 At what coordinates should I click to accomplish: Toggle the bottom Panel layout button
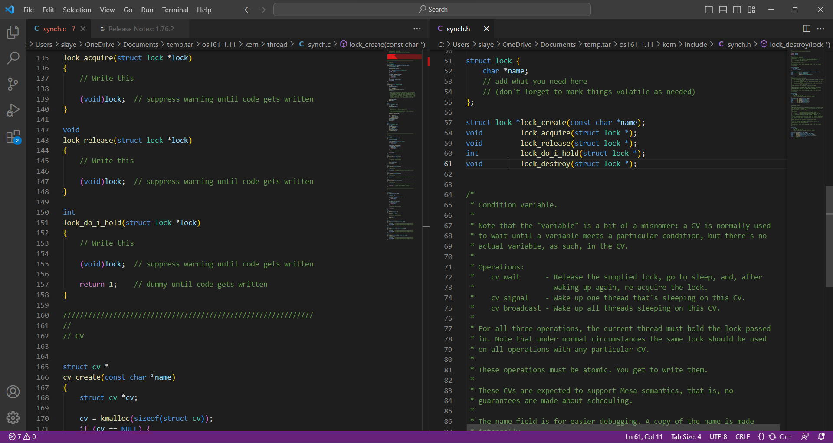pos(723,10)
